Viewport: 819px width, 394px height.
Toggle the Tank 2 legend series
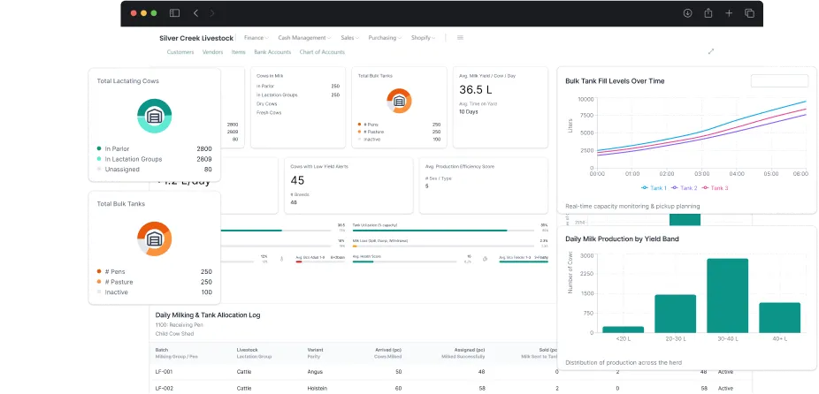point(686,188)
